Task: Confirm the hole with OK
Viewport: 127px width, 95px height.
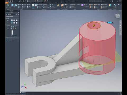Action: [8, 40]
